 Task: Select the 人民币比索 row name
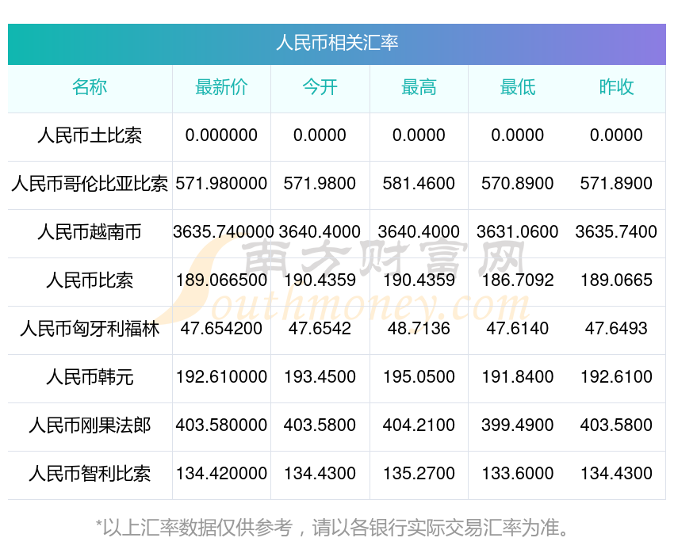click(x=90, y=280)
